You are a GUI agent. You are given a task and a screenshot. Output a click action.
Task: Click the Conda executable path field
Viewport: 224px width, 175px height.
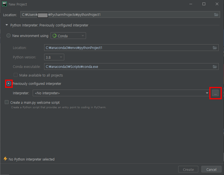click(131, 67)
